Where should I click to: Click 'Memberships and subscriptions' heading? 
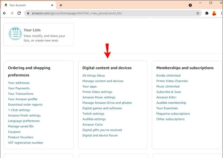(x=185, y=68)
